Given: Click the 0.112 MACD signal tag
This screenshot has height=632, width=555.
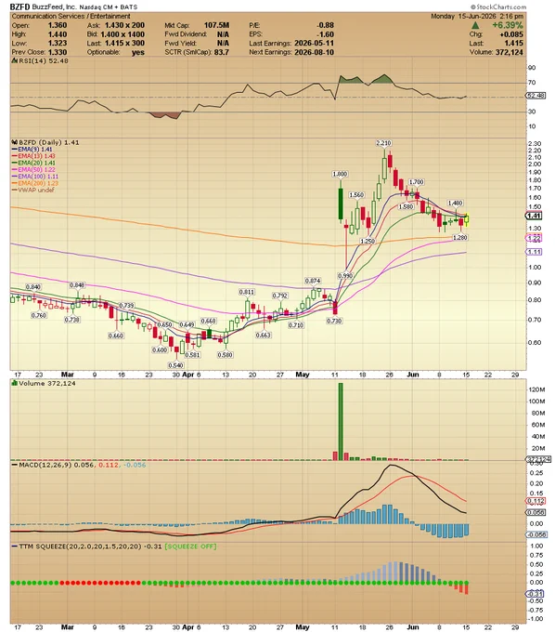Looking at the screenshot, I should pos(536,501).
